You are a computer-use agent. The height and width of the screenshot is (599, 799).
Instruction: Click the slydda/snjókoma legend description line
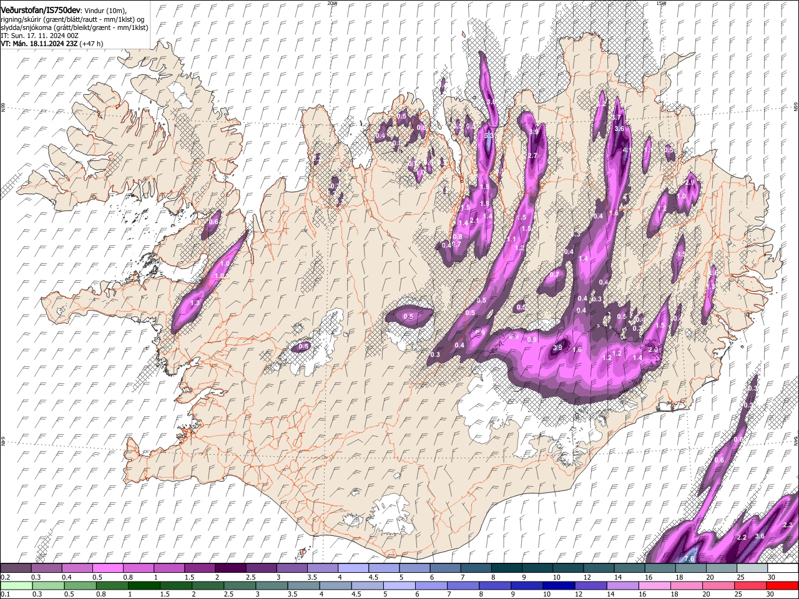coord(74,27)
